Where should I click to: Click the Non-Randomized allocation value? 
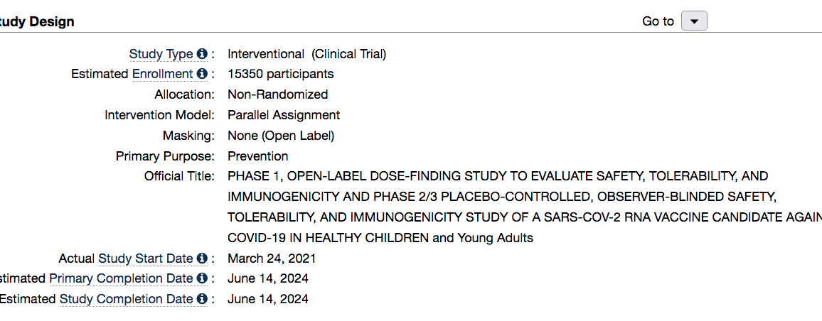278,94
